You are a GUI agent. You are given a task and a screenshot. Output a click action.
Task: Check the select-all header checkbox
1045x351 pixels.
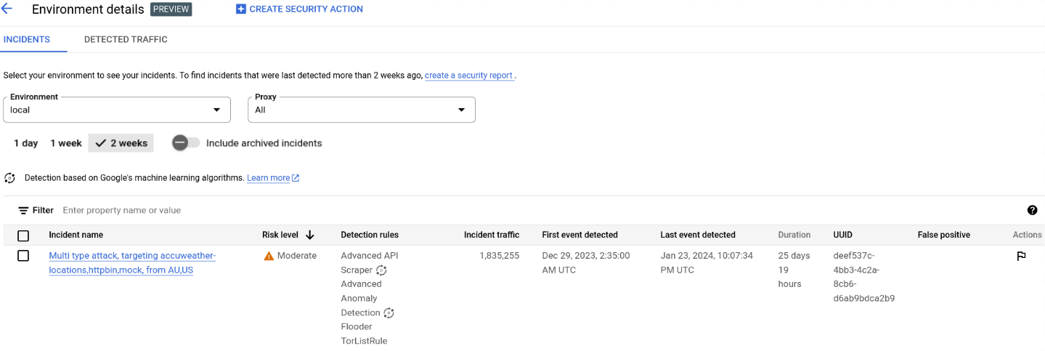pos(23,235)
